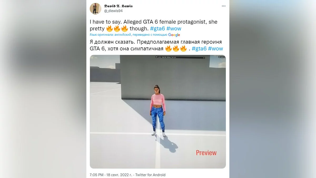Click the #wow hashtag in Russian translation
This screenshot has height=178, width=316.
click(x=215, y=49)
